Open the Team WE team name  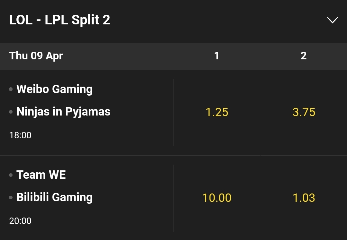point(41,175)
